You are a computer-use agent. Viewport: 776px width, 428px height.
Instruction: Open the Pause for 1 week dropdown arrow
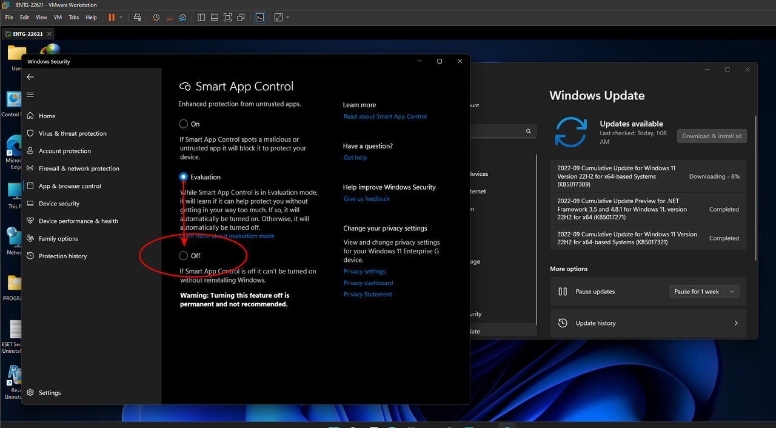[x=732, y=292]
